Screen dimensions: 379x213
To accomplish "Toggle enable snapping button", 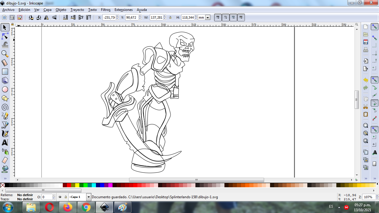I will click(x=375, y=27).
